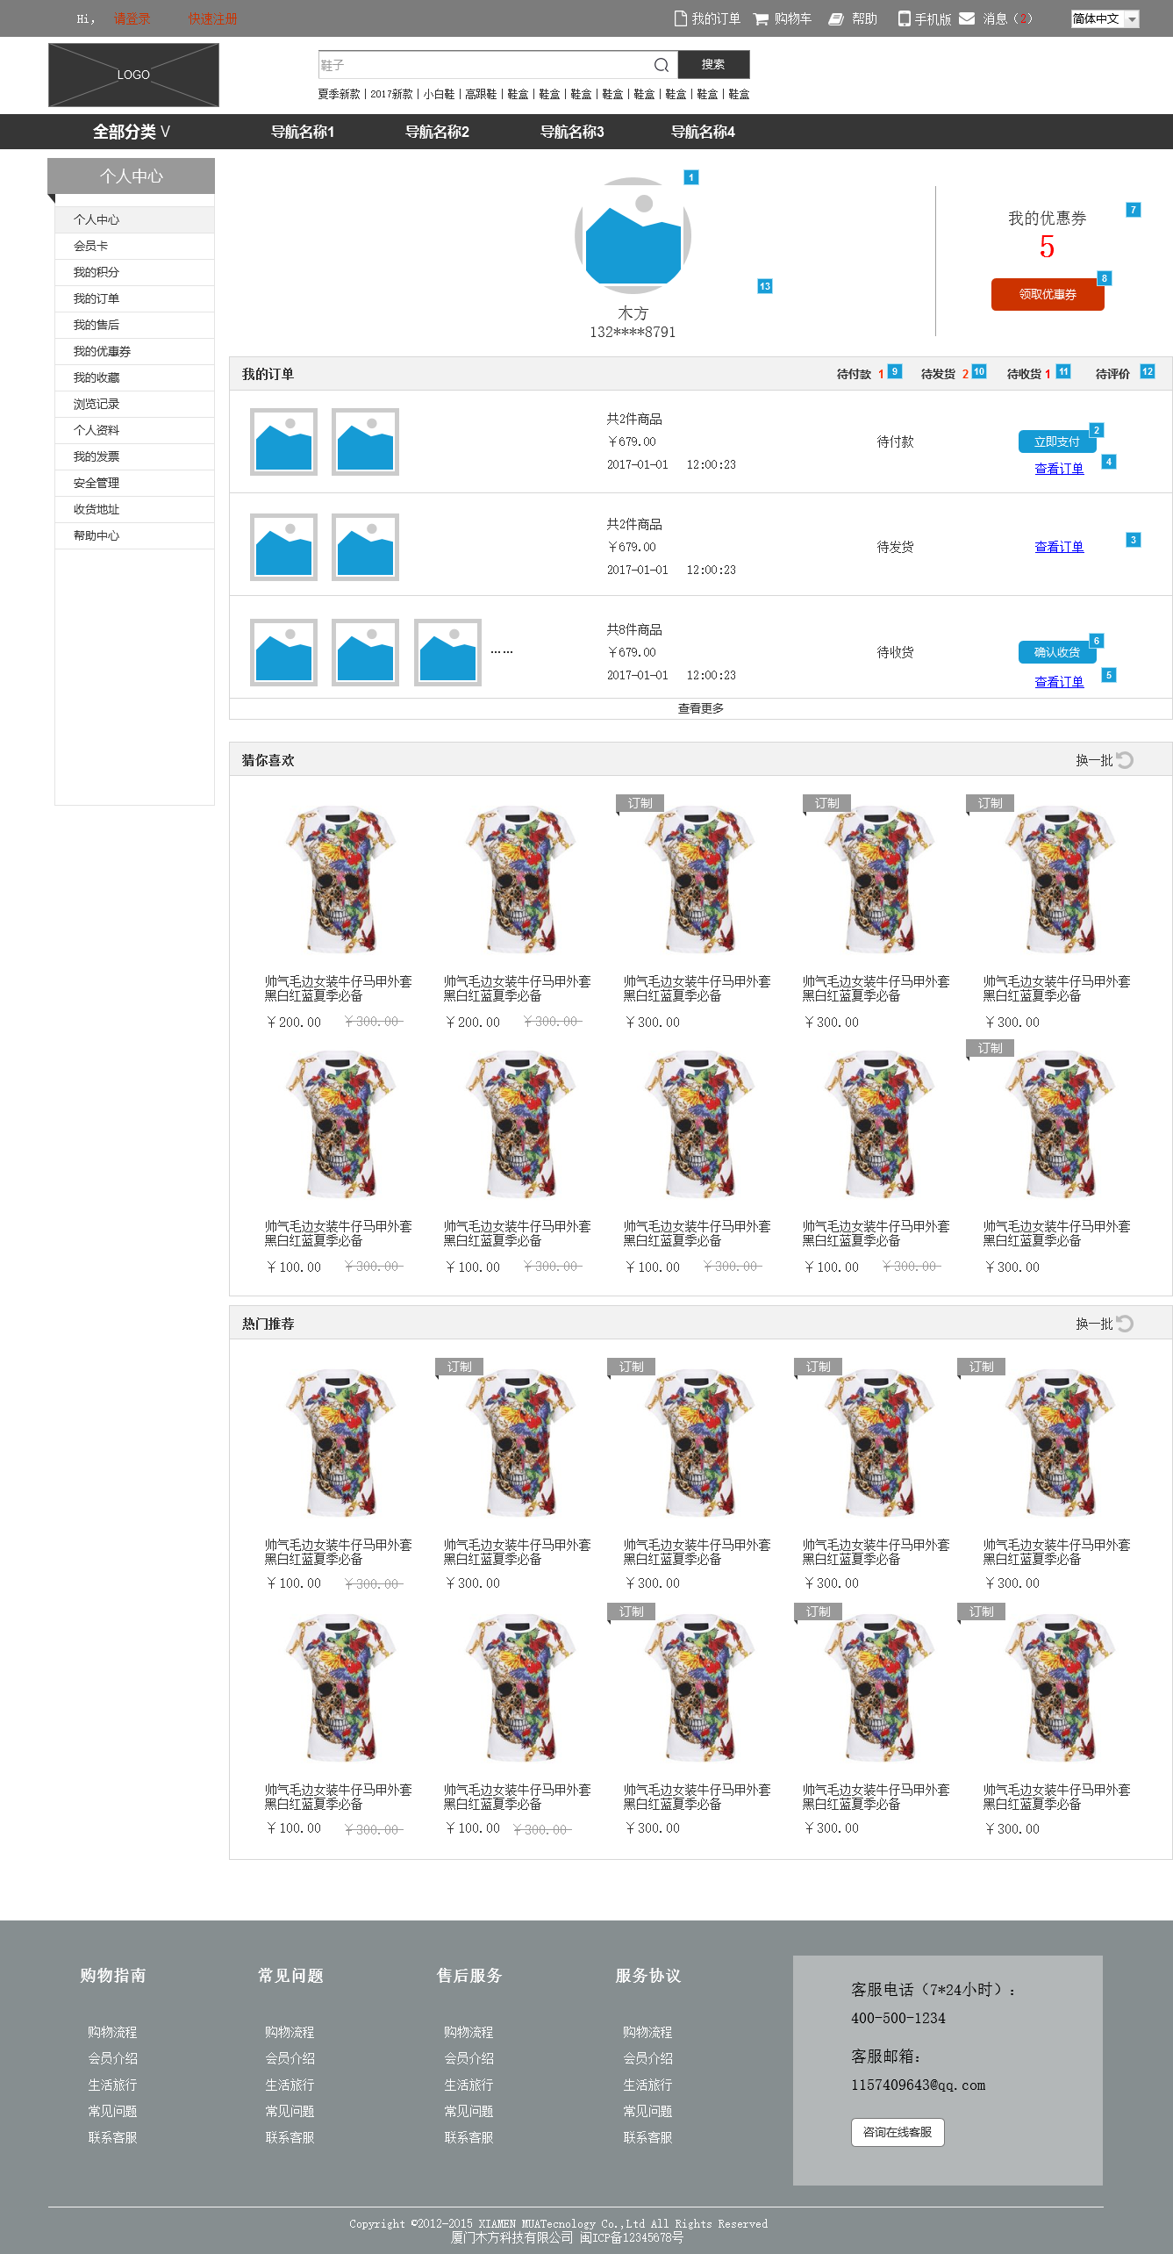The height and width of the screenshot is (2254, 1173).
Task: Click the 手机版 phone icon
Action: [904, 18]
